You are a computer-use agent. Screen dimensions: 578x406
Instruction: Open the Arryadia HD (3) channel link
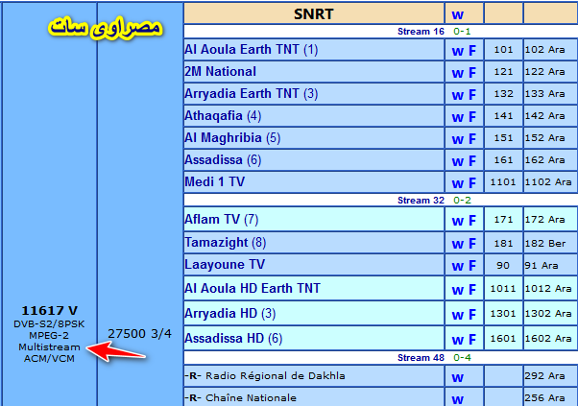(x=230, y=313)
